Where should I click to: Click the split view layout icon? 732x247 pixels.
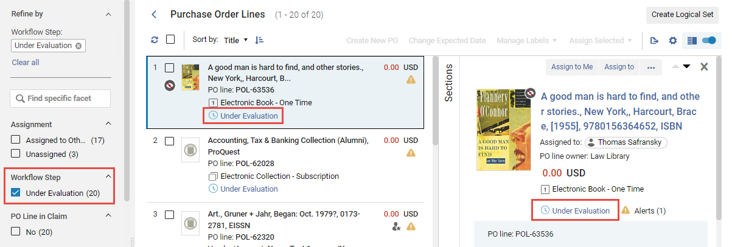click(691, 41)
